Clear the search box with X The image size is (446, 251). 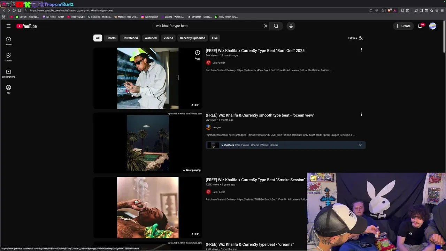point(266,26)
